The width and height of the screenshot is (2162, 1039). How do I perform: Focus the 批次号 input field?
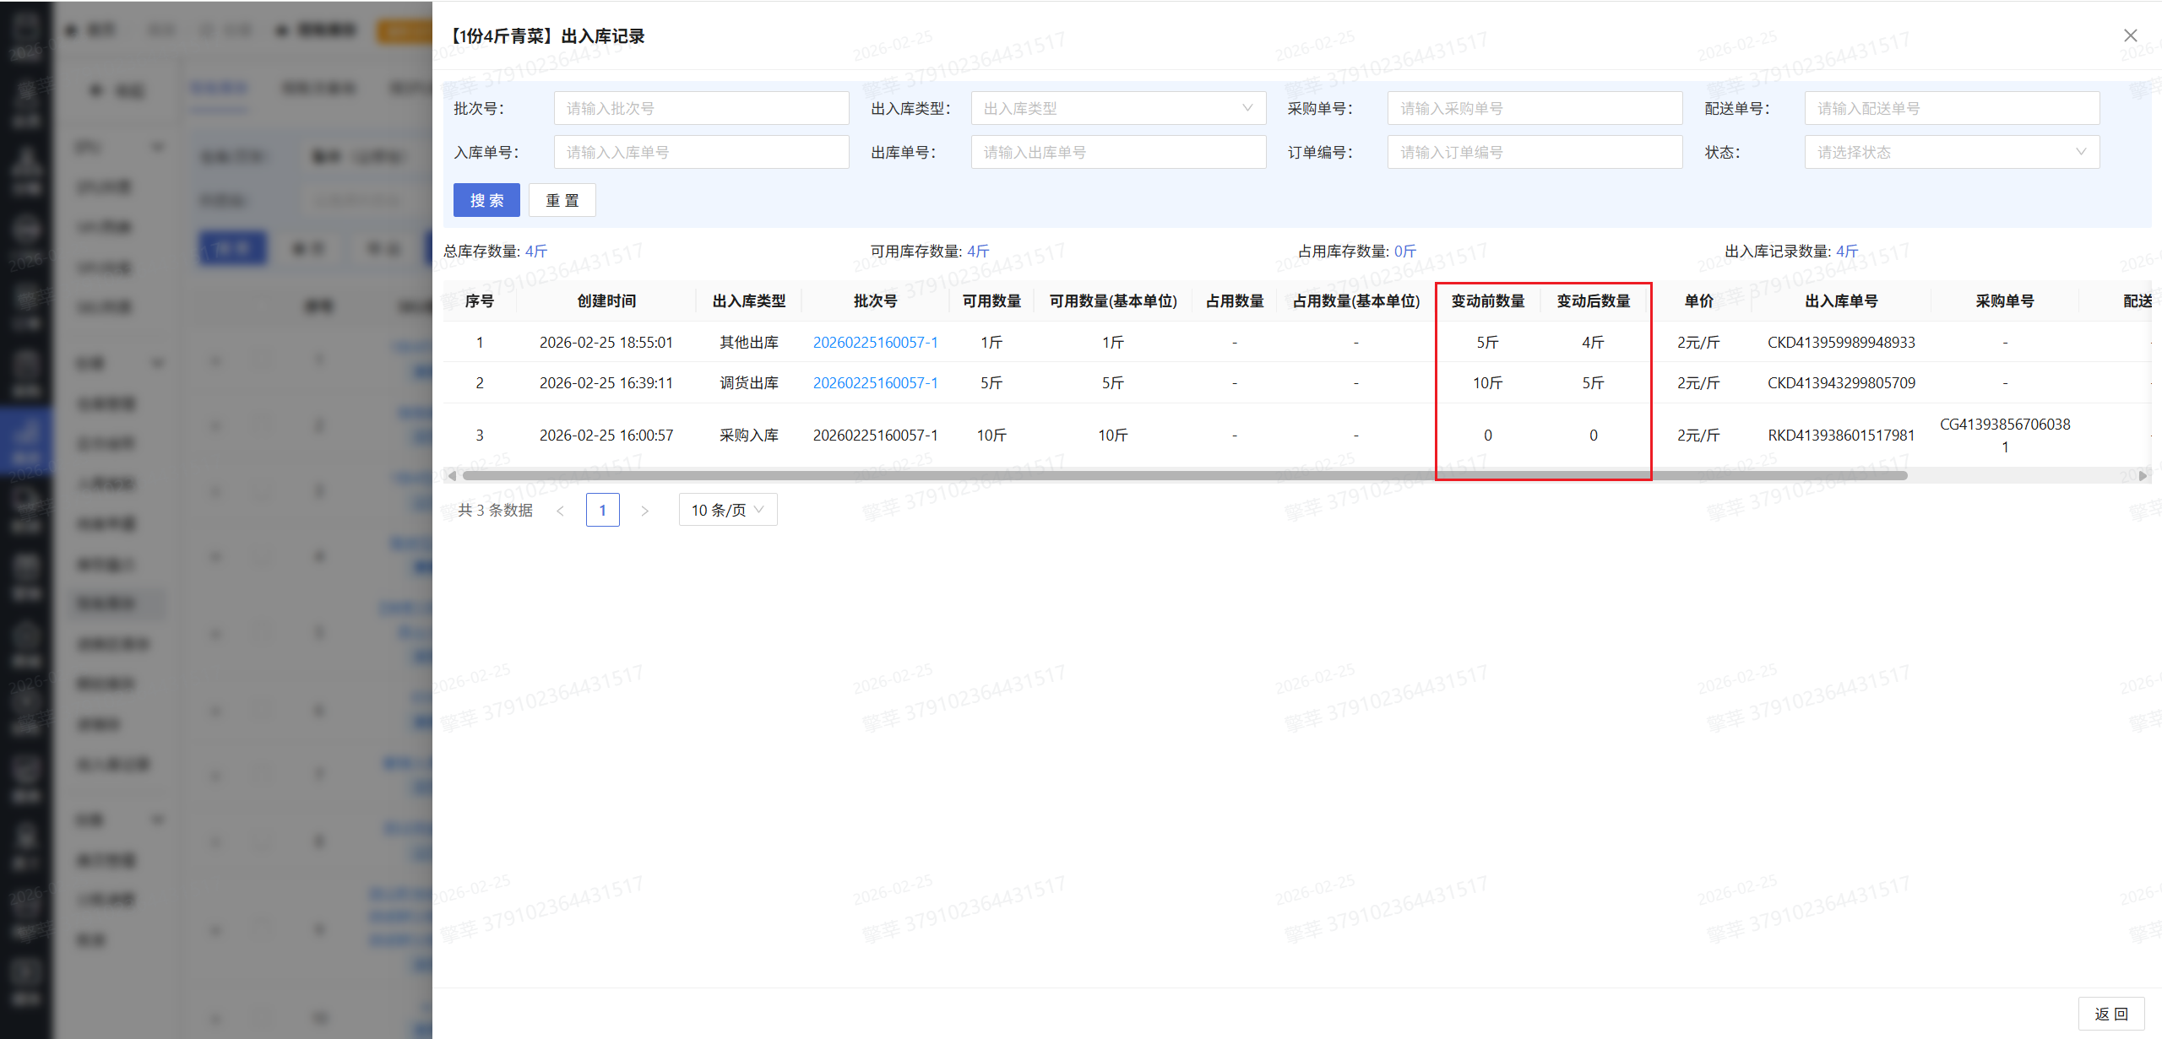click(x=701, y=108)
